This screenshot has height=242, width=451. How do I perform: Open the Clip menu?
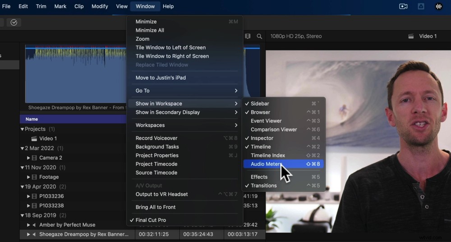(x=79, y=6)
